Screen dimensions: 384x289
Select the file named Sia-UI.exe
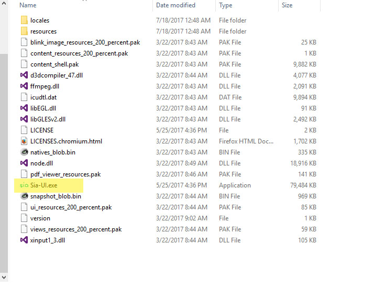coord(44,185)
